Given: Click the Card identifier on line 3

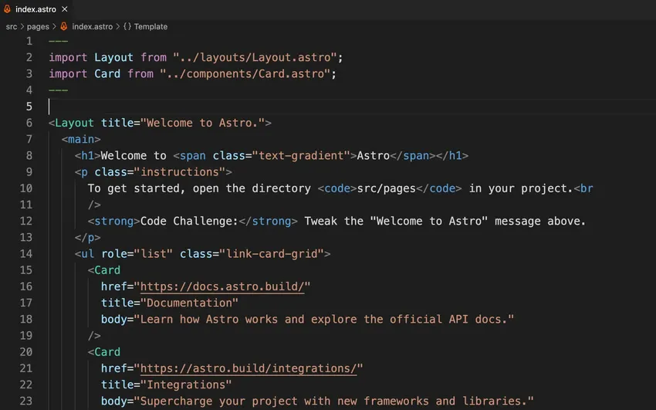Looking at the screenshot, I should tap(107, 73).
